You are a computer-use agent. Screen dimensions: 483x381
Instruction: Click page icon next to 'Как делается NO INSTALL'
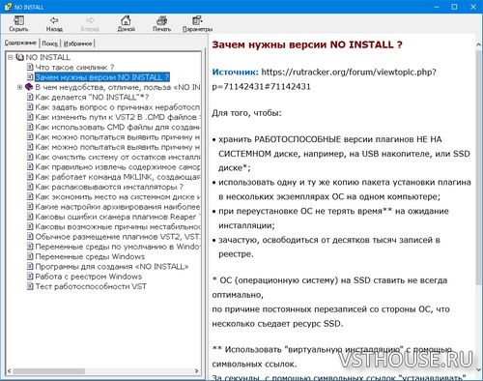[30, 97]
